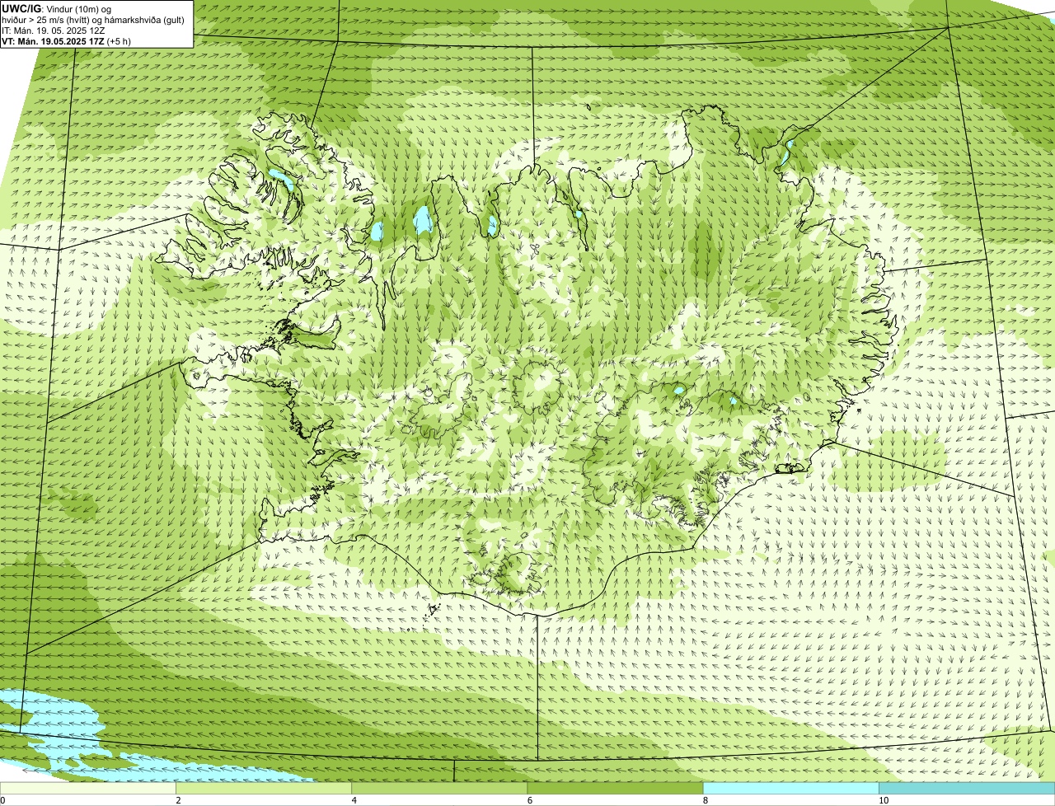The image size is (1055, 806).
Task: Click the 'hviður > 25 m/s (hvítt)' legend line
Action: [x=92, y=20]
